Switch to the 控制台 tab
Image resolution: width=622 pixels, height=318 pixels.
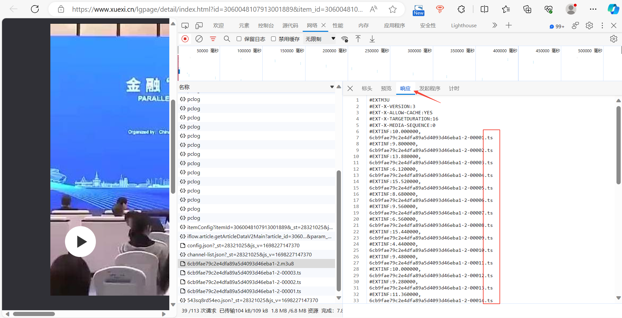click(266, 26)
